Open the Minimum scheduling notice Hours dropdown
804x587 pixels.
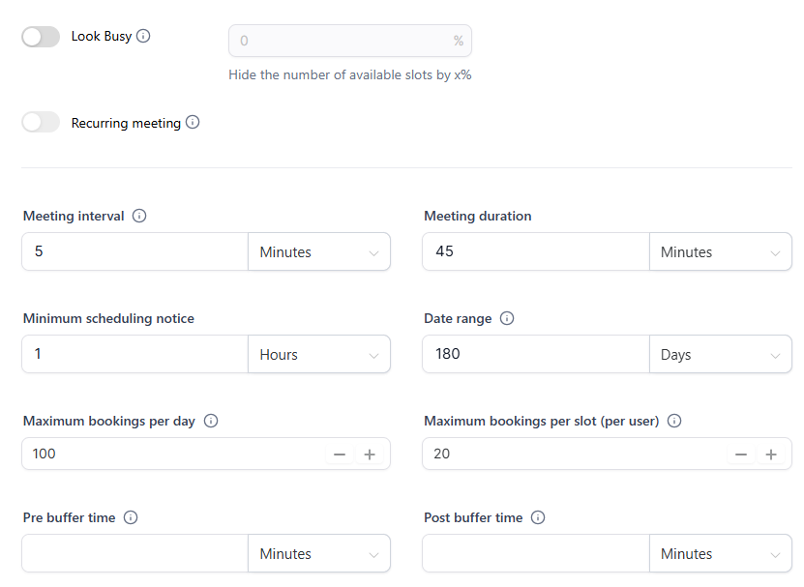click(319, 354)
